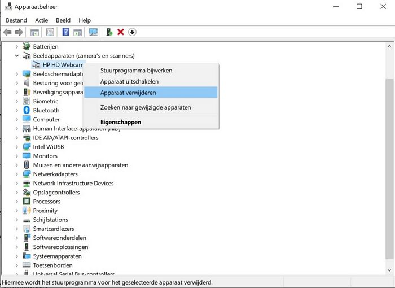Expand the Biometric chevron

click(17, 101)
